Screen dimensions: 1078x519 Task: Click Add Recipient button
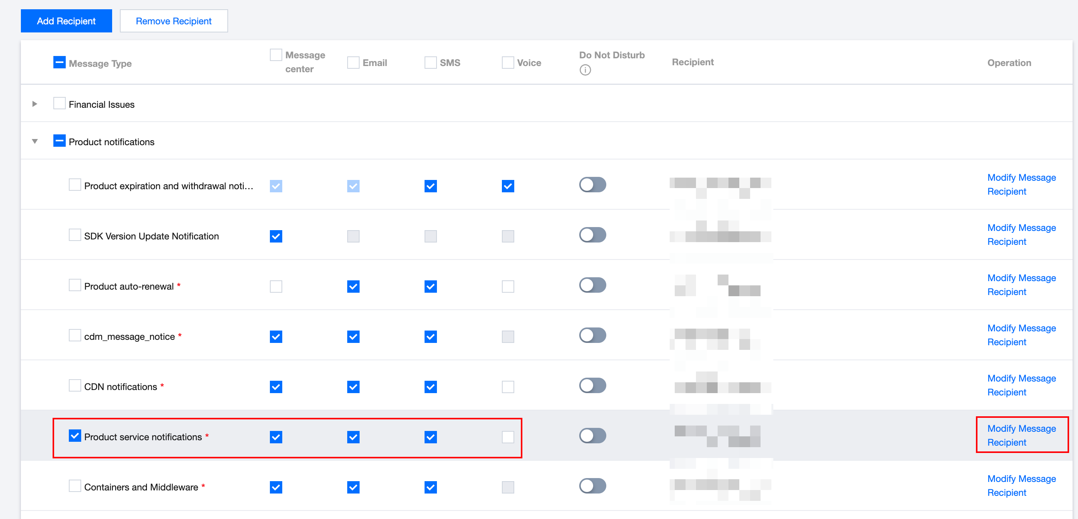click(x=66, y=21)
